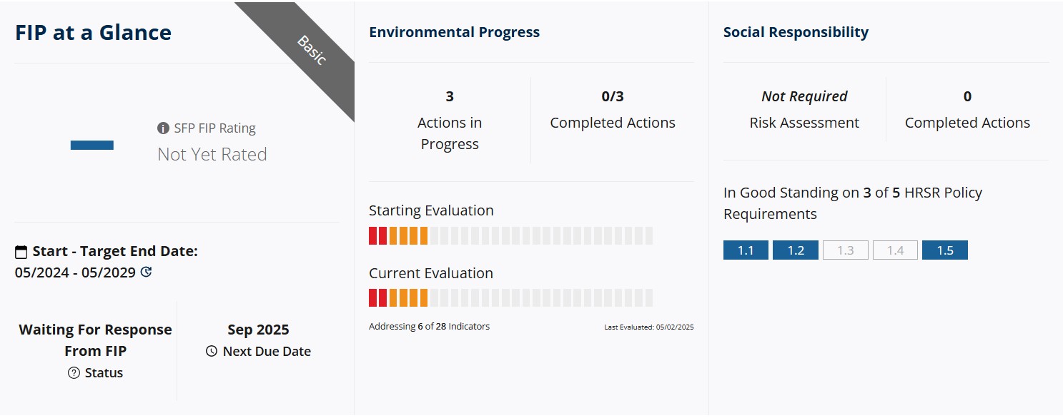Click the question mark Status icon
This screenshot has height=418, width=1063.
74,373
